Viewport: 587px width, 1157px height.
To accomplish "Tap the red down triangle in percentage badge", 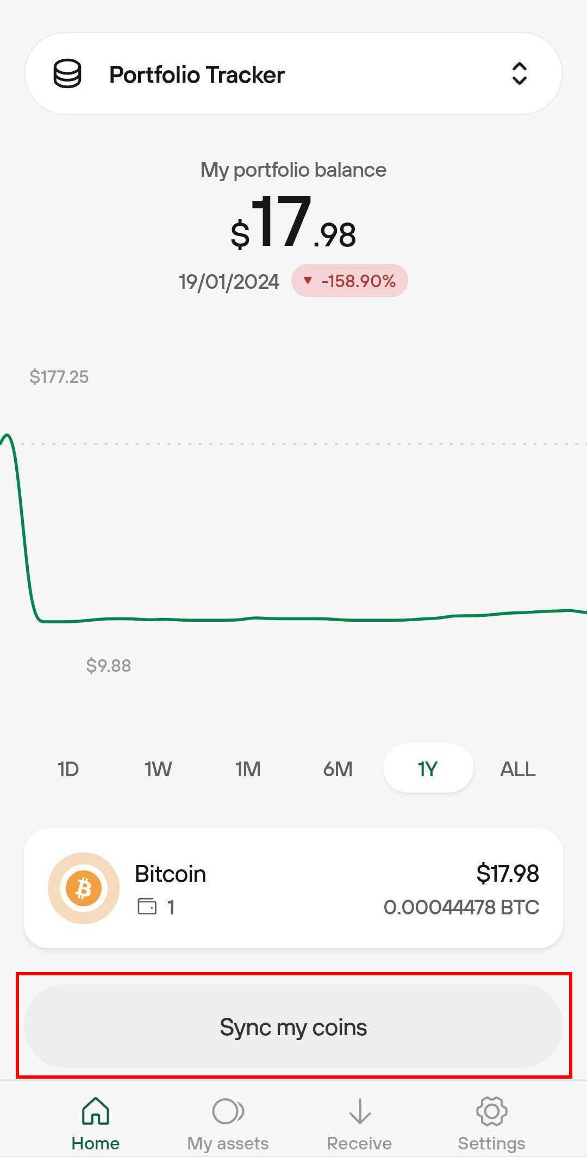I will click(x=308, y=281).
